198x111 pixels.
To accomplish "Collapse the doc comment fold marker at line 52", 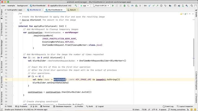I will pyautogui.click(x=13, y=14).
